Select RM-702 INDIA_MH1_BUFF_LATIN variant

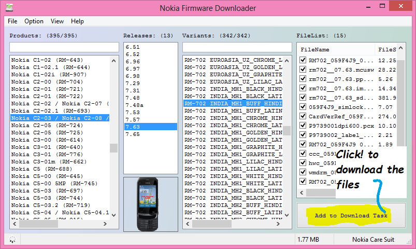233,110
